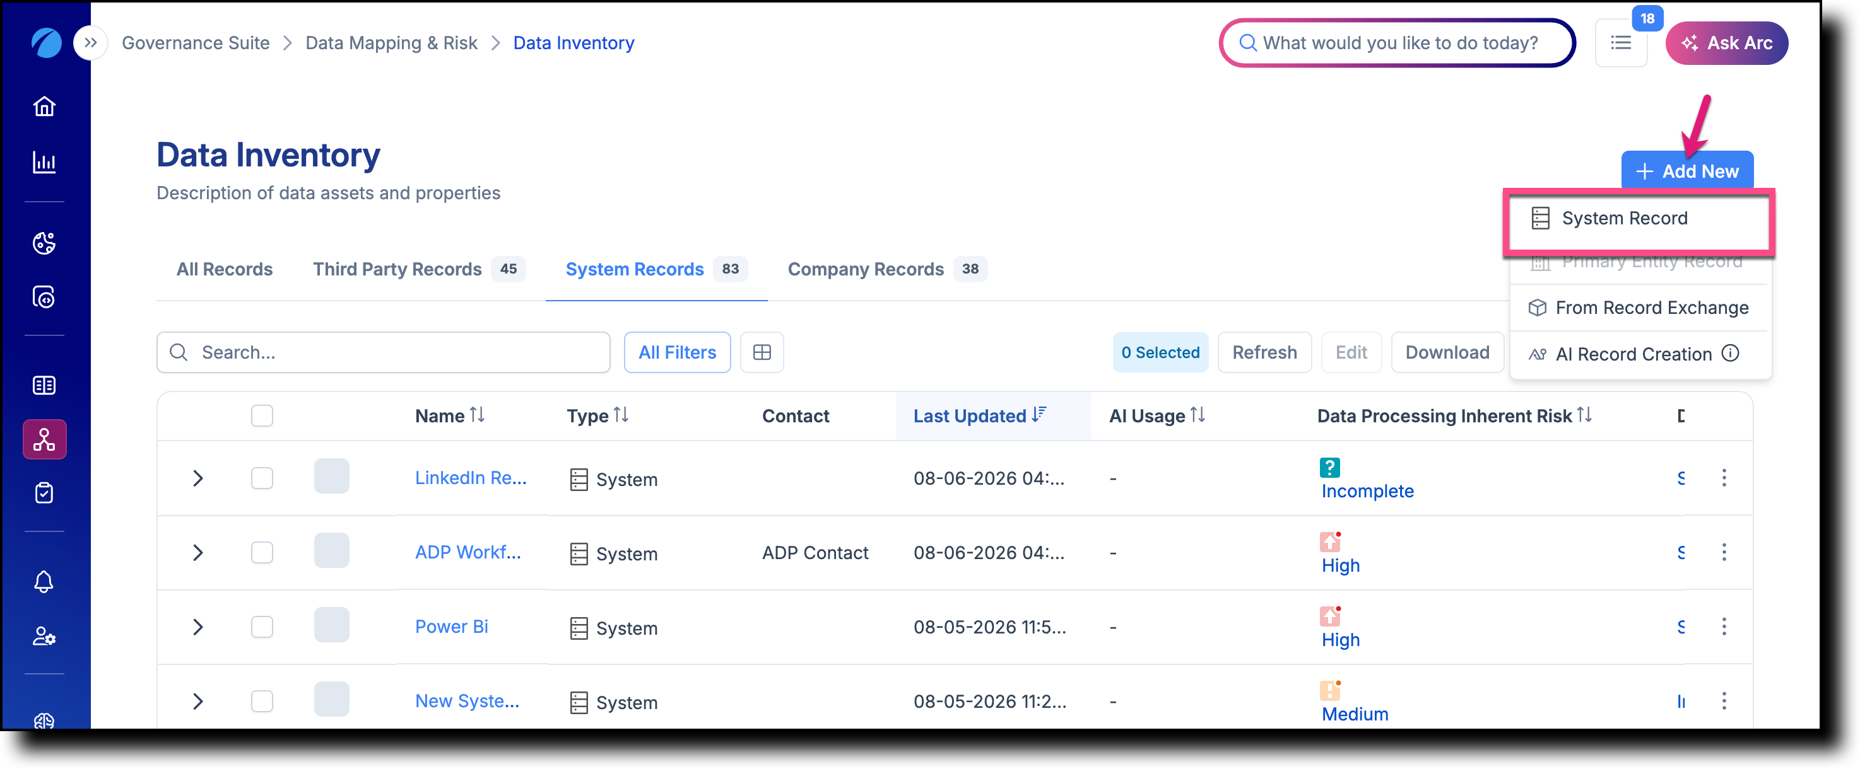Click the Download button
Viewport: 1860px width, 769px height.
1447,352
